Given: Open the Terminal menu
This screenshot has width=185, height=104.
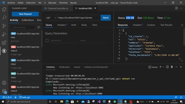Looking at the screenshot, I should (x=63, y=3).
